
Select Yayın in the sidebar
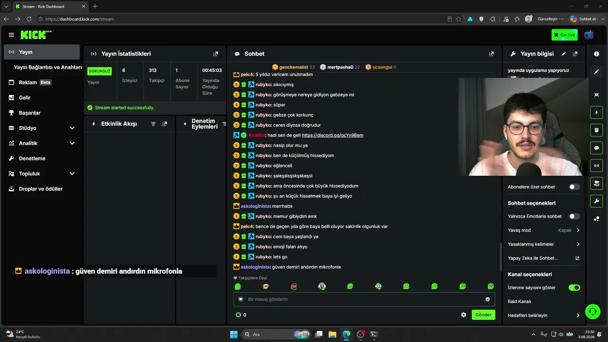[42, 52]
